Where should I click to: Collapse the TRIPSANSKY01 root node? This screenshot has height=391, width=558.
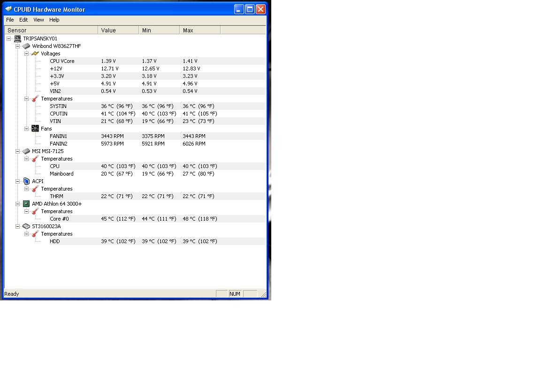click(x=8, y=38)
